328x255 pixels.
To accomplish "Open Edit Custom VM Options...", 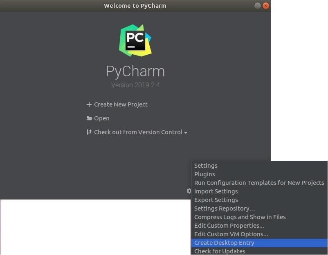I will [259, 234].
